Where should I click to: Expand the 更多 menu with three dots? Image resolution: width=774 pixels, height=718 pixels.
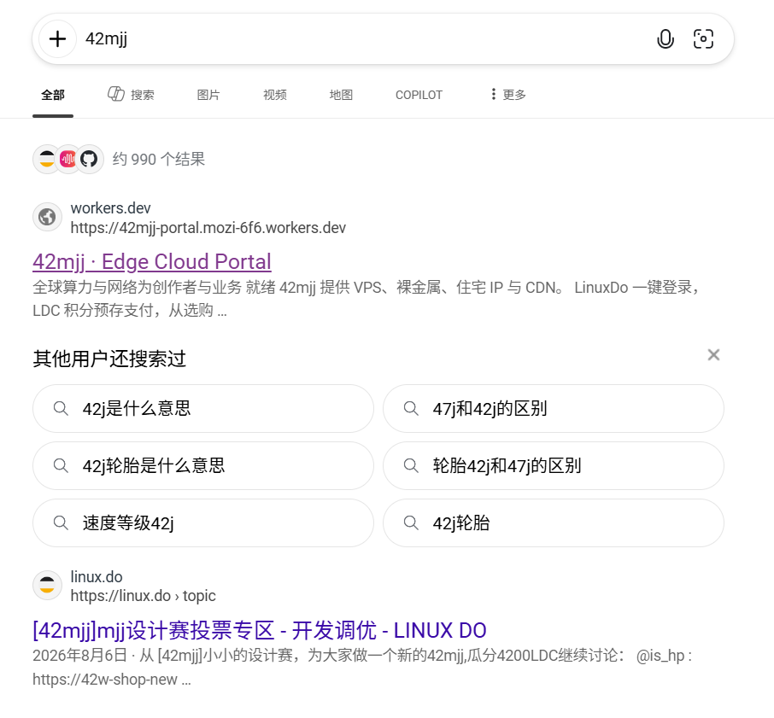[508, 94]
